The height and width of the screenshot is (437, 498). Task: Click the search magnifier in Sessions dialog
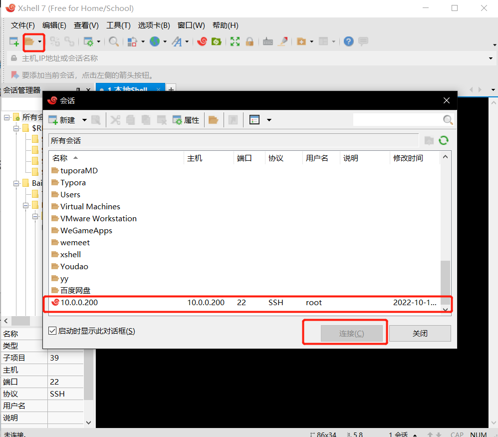coord(448,120)
